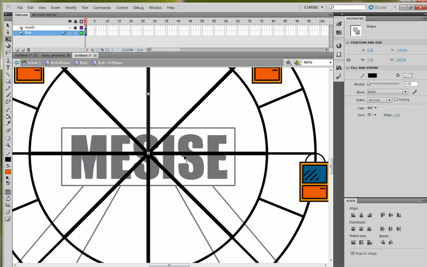Image resolution: width=427 pixels, height=267 pixels.
Task: Select the Pen tool
Action: (8, 60)
